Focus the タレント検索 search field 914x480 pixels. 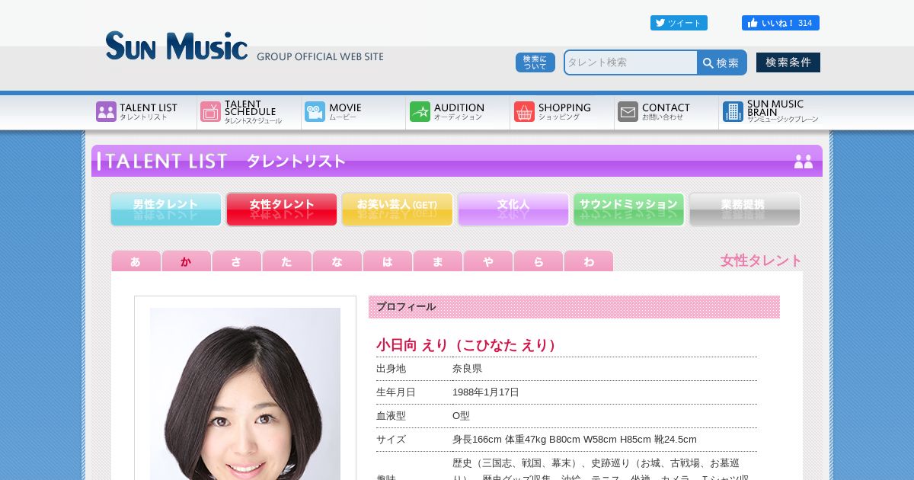click(631, 62)
